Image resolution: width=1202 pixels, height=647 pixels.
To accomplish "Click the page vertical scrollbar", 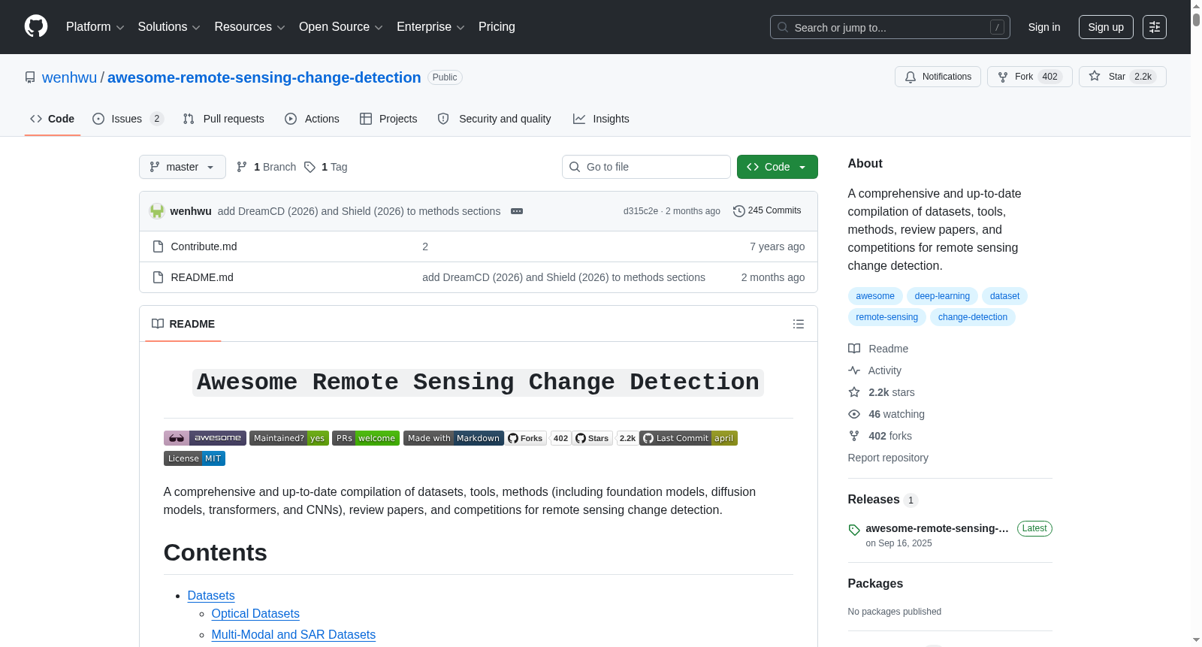I will click(1196, 323).
